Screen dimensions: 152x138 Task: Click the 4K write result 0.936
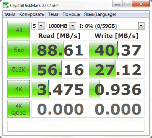[116, 89]
